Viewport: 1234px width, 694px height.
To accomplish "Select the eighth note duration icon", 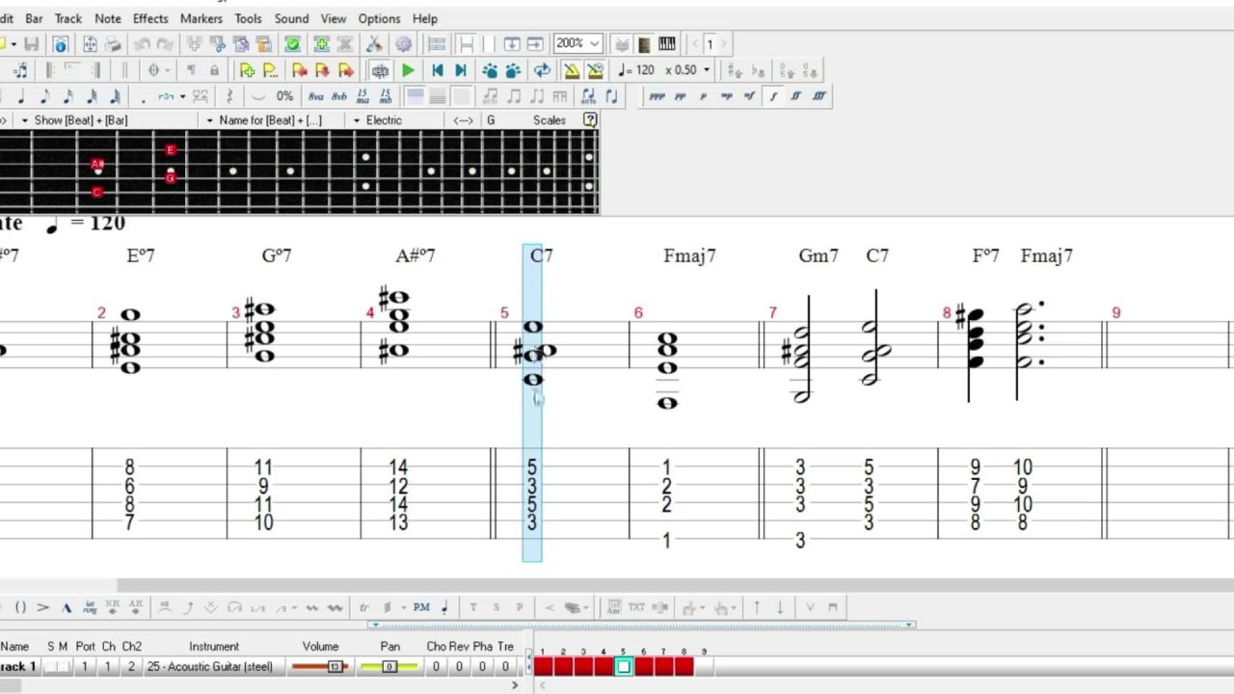I will 45,96.
